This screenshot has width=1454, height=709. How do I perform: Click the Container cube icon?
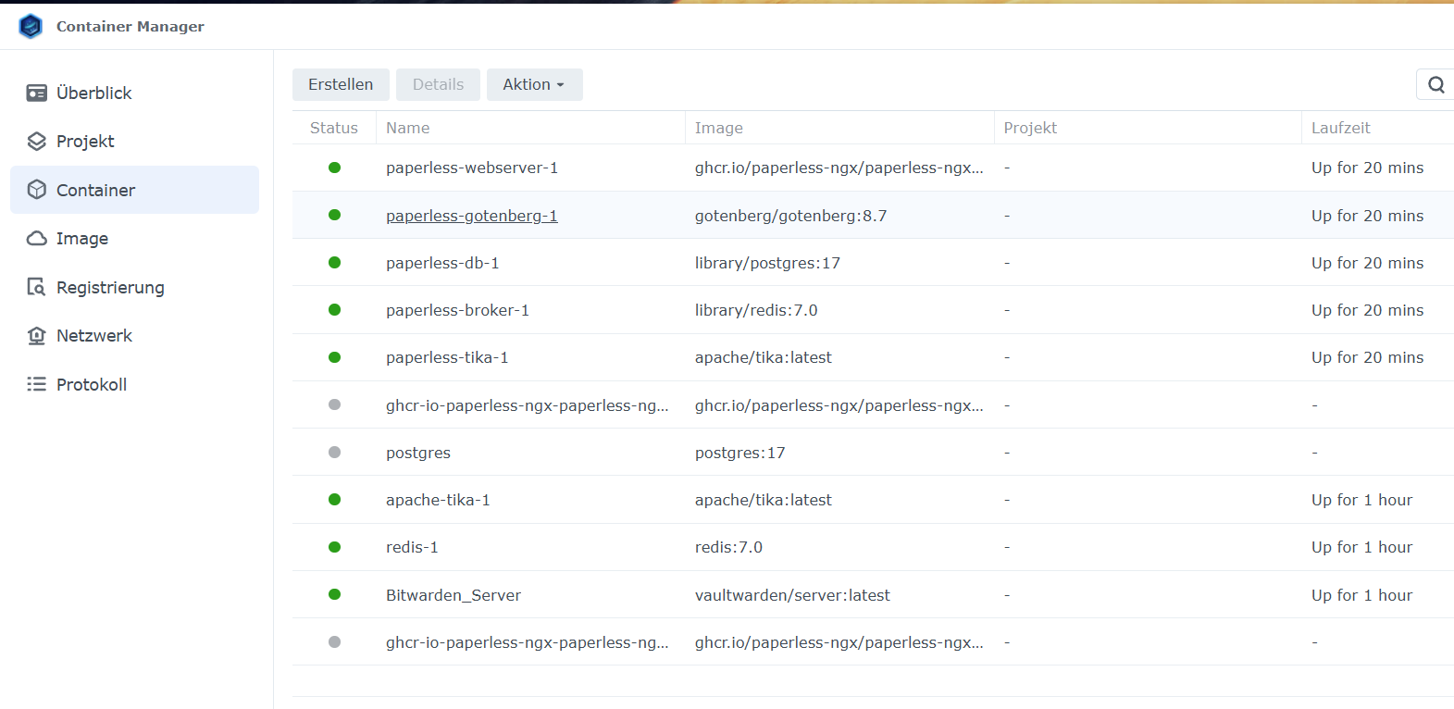click(x=37, y=190)
